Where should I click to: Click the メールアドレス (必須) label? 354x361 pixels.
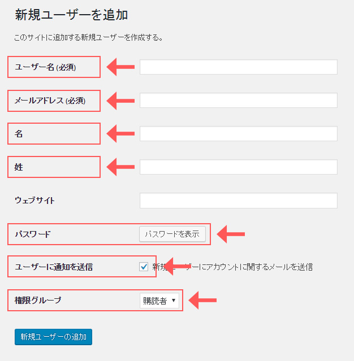click(x=50, y=101)
